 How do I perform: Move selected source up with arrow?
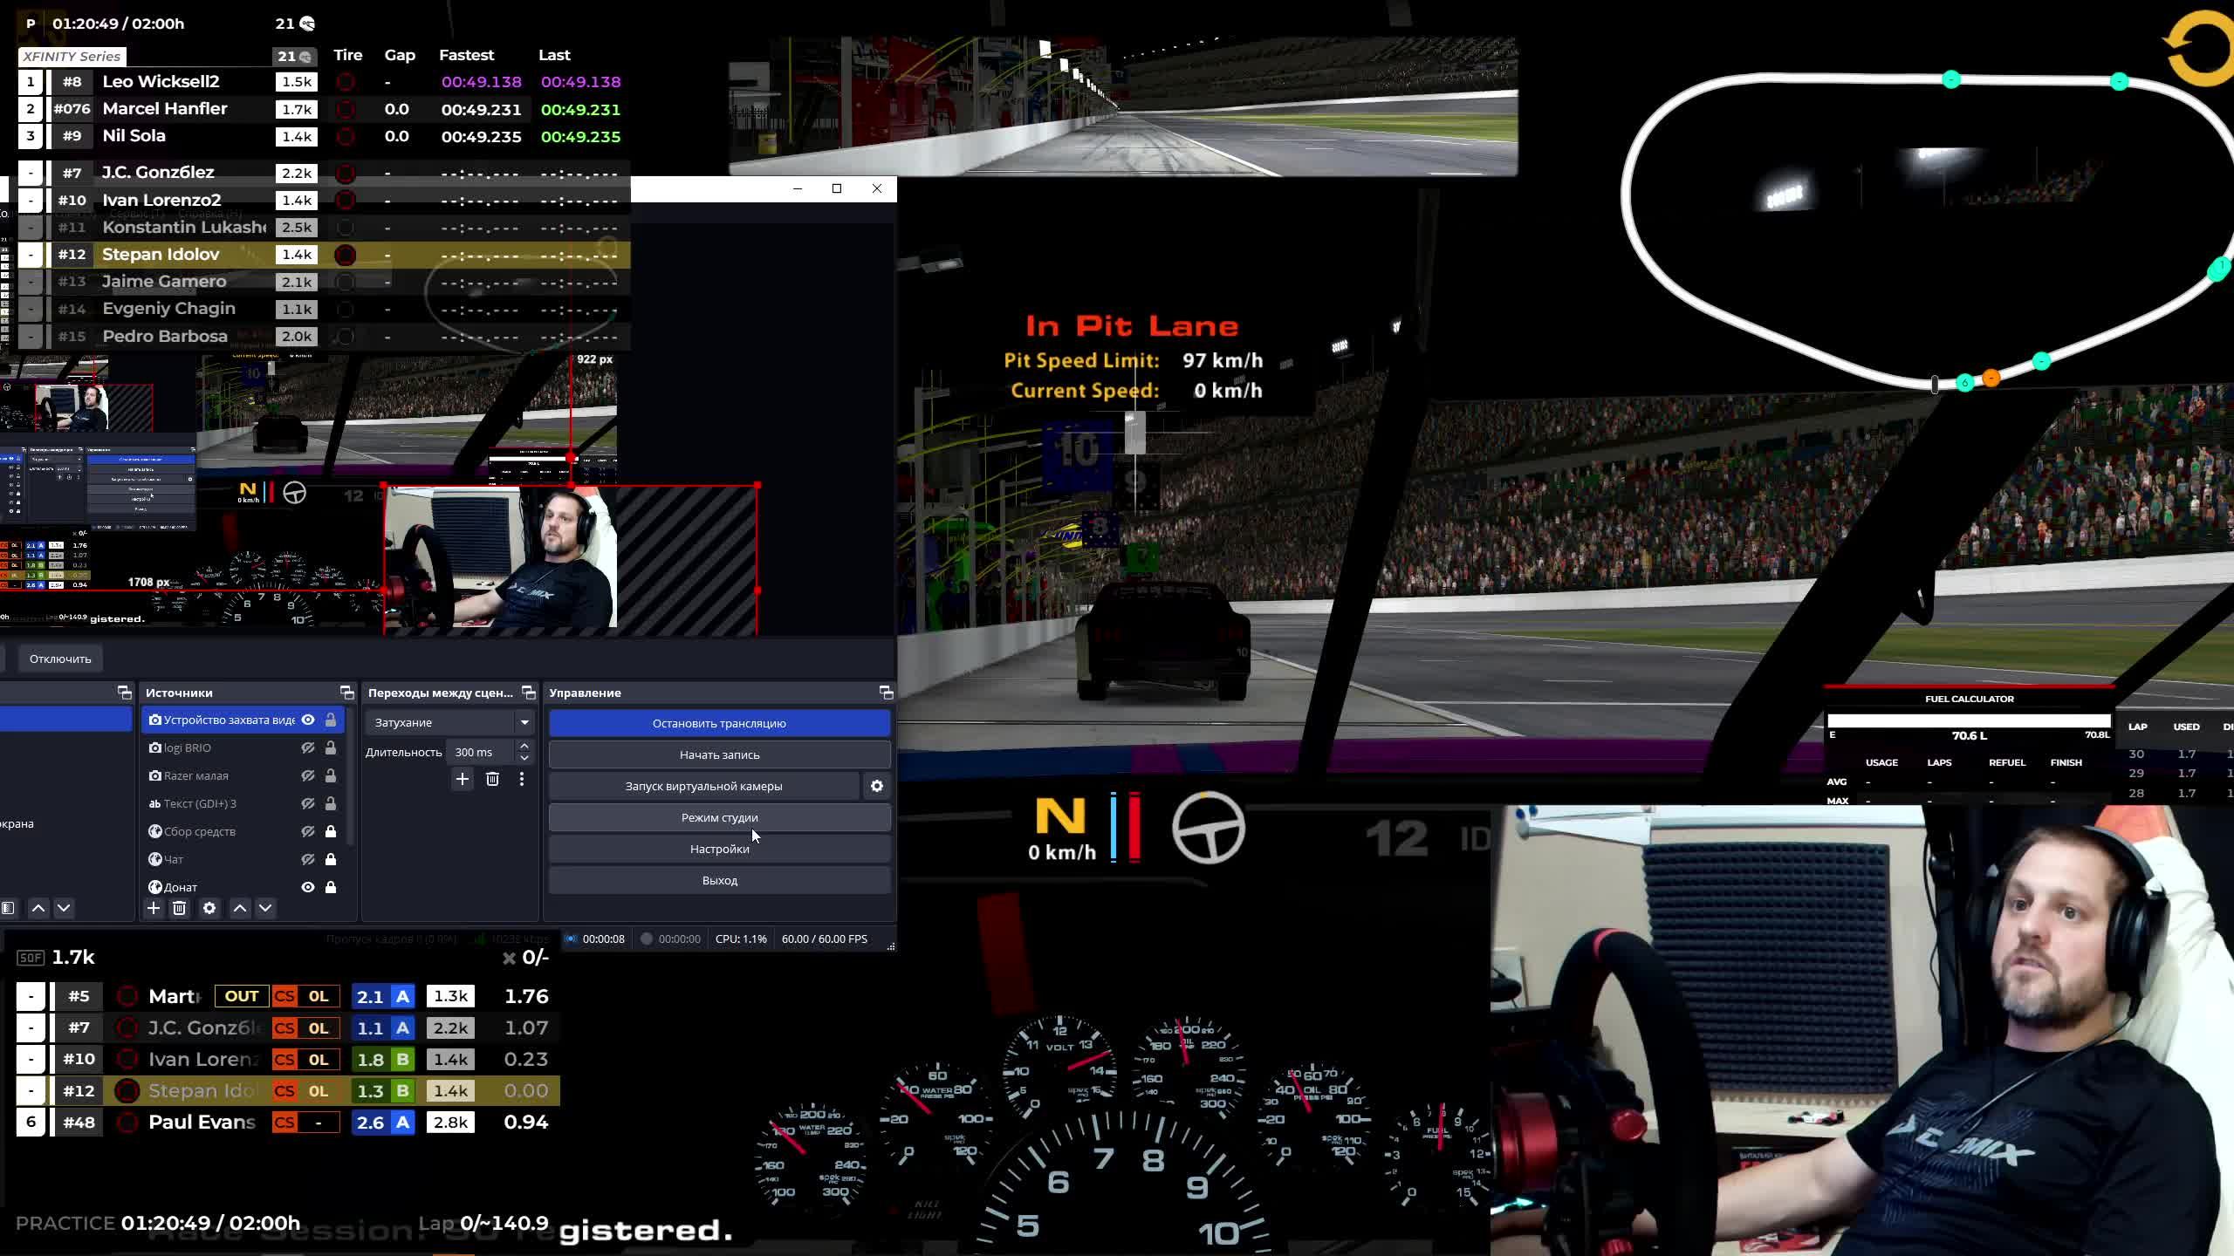[x=240, y=908]
